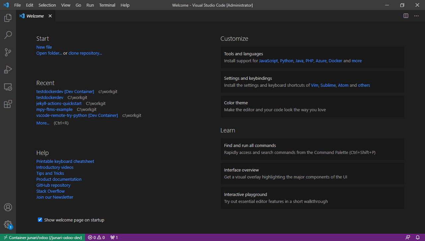Click others link under Settings and keybindings
The height and width of the screenshot is (241, 425).
[x=364, y=85]
